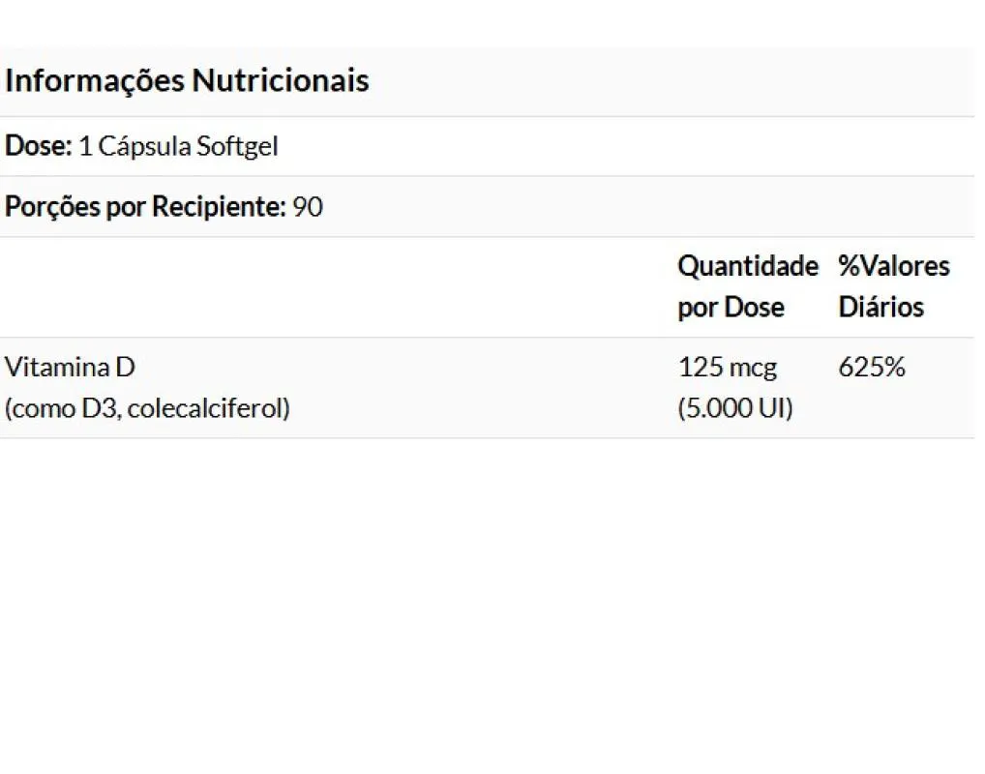Click the number 90 servings value
Image resolution: width=985 pixels, height=774 pixels.
pyautogui.click(x=308, y=207)
